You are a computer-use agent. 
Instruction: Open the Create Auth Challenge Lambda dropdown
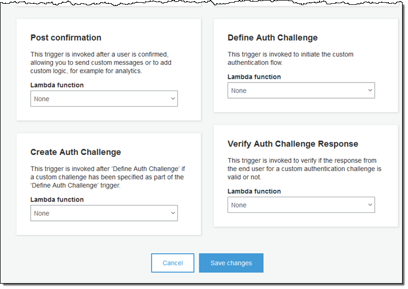click(104, 213)
